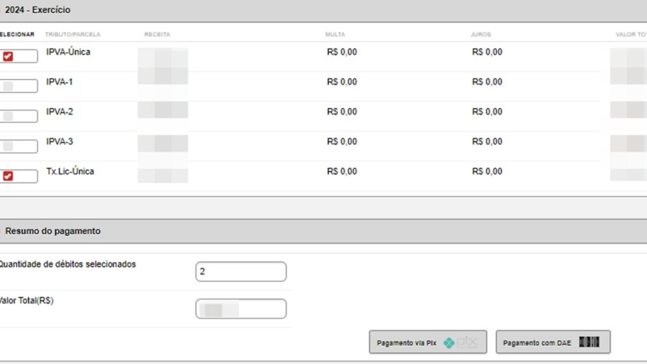
Task: Click the Pagamento via Pix button text
Action: point(407,343)
